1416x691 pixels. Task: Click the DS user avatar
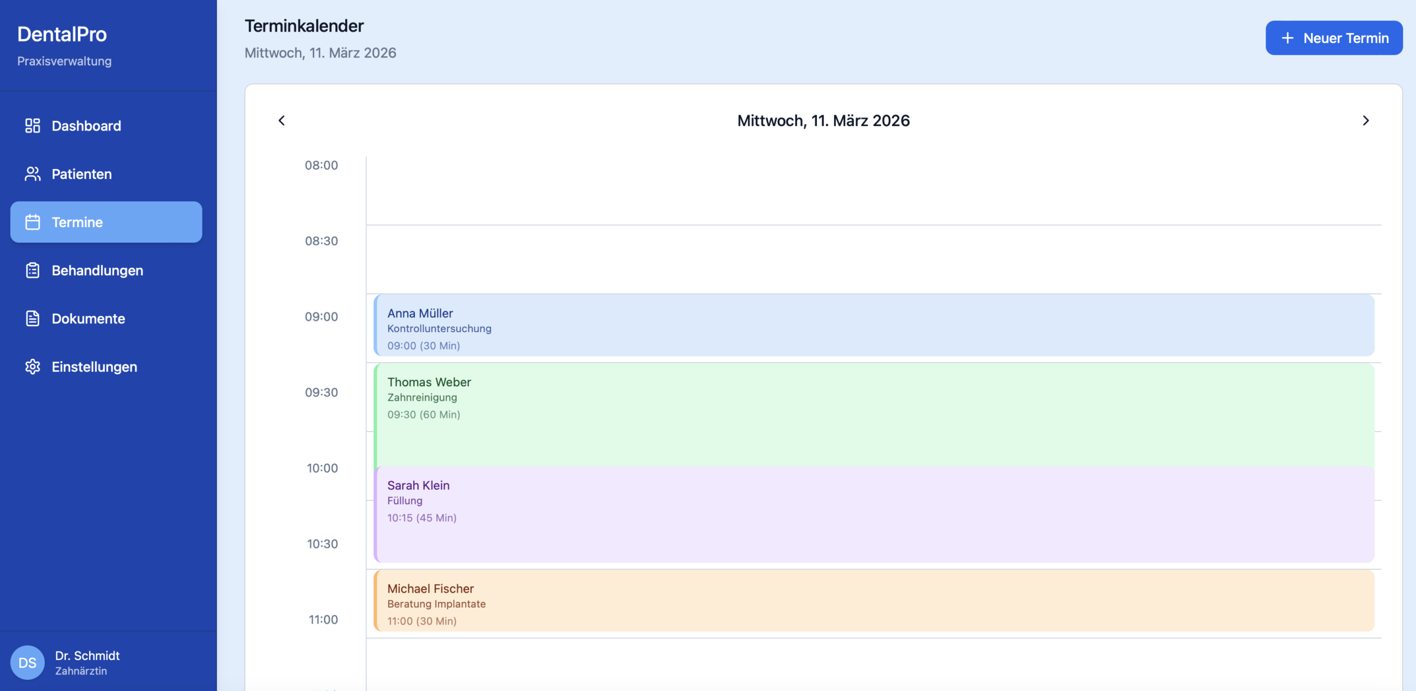(x=27, y=662)
